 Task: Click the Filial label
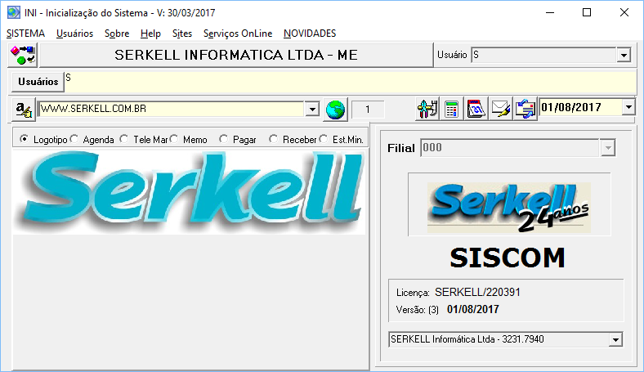pyautogui.click(x=400, y=148)
